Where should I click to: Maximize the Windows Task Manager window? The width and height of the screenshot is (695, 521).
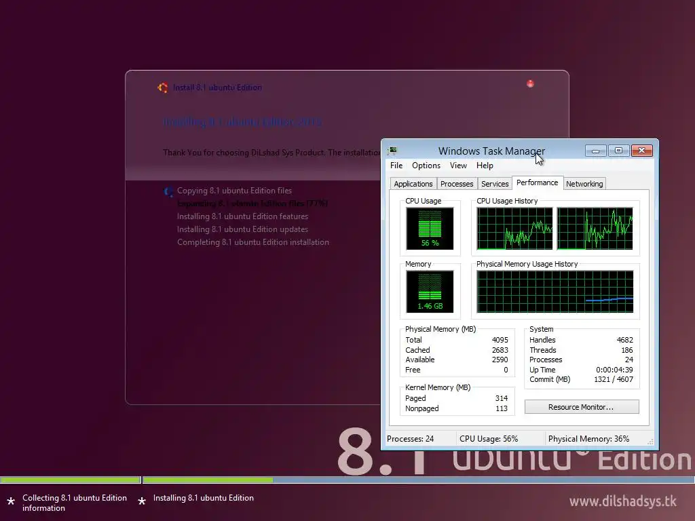[x=619, y=151]
